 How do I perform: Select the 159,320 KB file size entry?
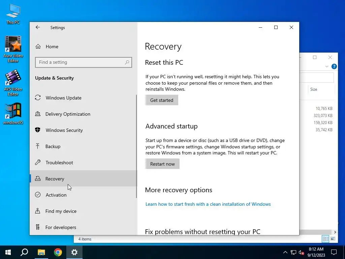[323, 123]
